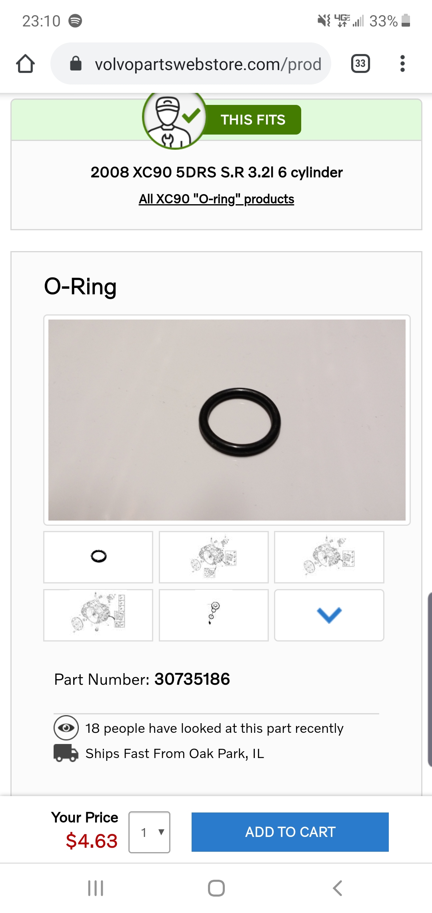Screen dimensions: 432x913
Task: Tap the mechanic fitment checkmark icon
Action: click(174, 120)
